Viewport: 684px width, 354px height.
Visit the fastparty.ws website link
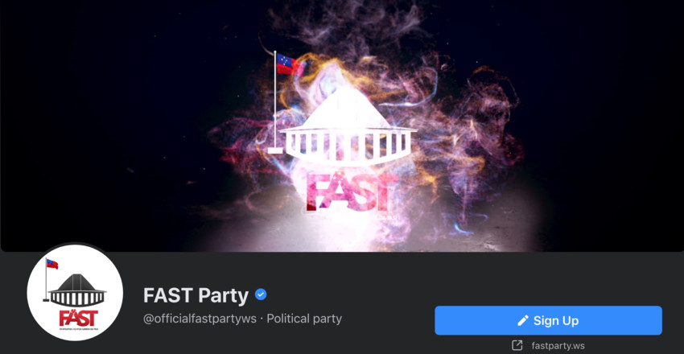pyautogui.click(x=558, y=346)
